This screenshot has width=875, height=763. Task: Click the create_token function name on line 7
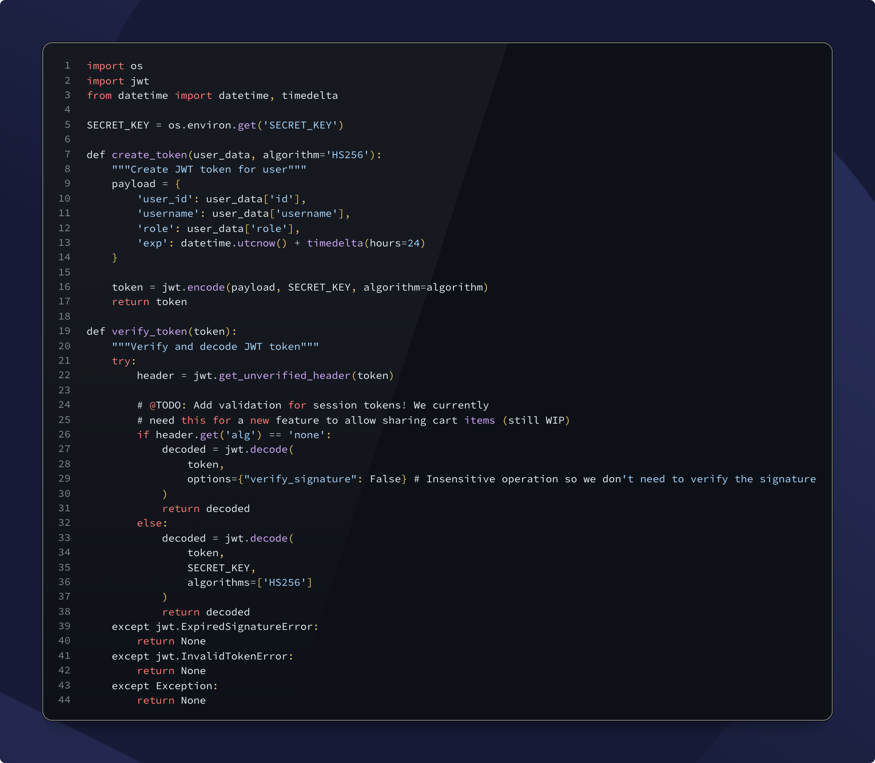click(x=150, y=155)
